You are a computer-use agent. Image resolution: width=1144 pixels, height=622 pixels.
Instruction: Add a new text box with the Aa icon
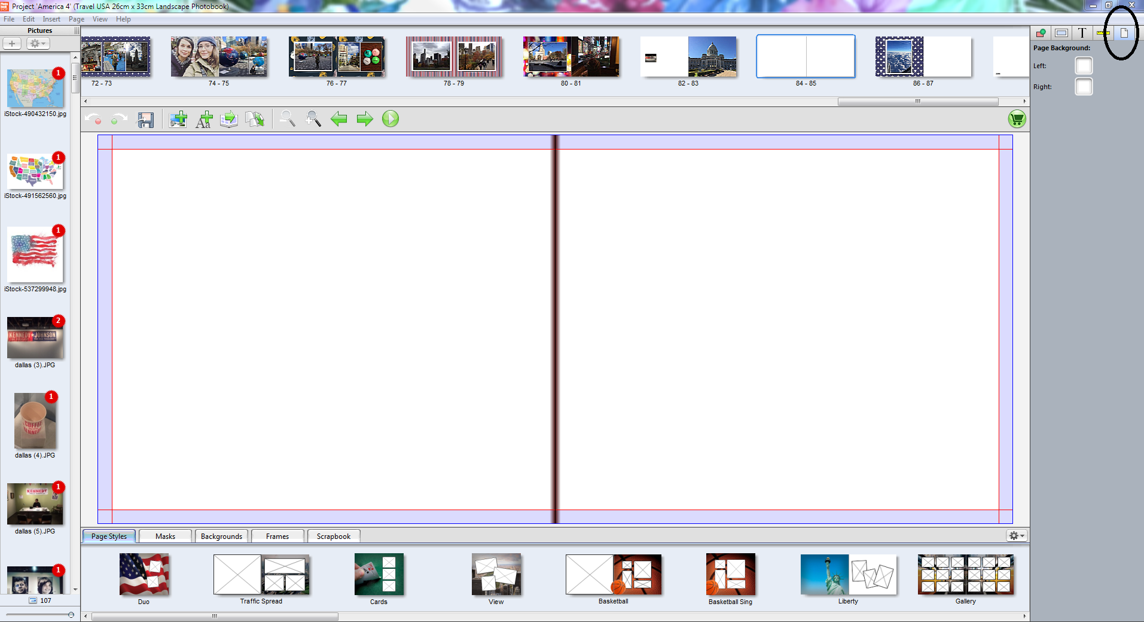coord(204,119)
